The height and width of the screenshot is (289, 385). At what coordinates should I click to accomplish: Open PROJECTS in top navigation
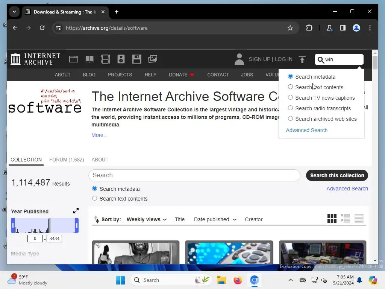point(120,75)
